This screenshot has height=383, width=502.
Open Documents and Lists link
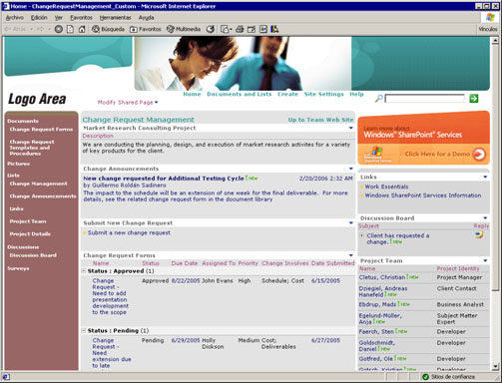[x=240, y=95]
